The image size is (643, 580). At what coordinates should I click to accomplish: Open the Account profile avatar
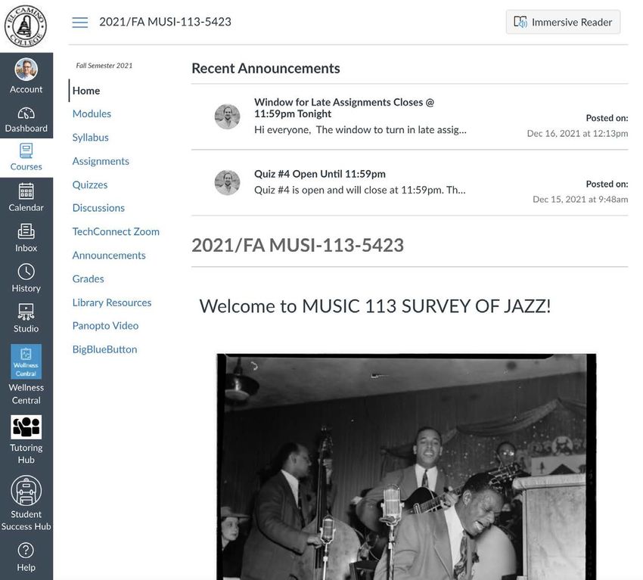[x=26, y=70]
